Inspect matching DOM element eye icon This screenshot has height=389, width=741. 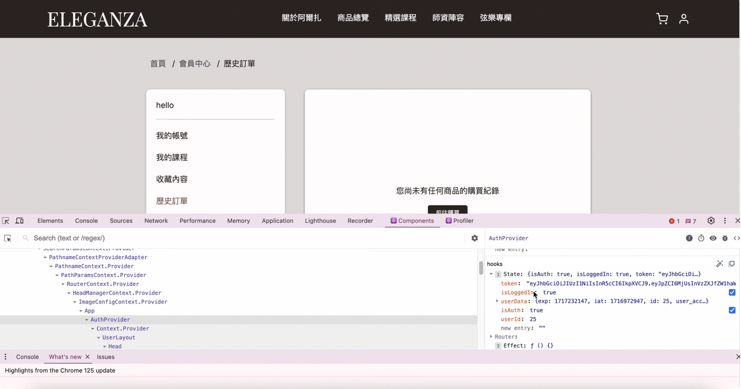point(713,238)
